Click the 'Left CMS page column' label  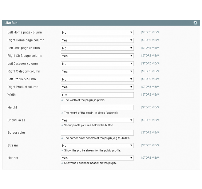point(24,48)
